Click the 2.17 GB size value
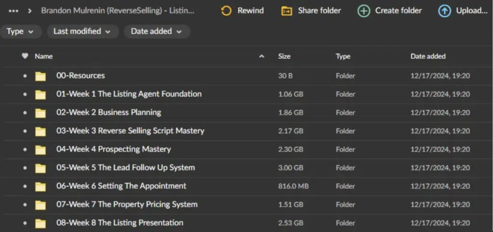The height and width of the screenshot is (232, 493). coord(290,131)
